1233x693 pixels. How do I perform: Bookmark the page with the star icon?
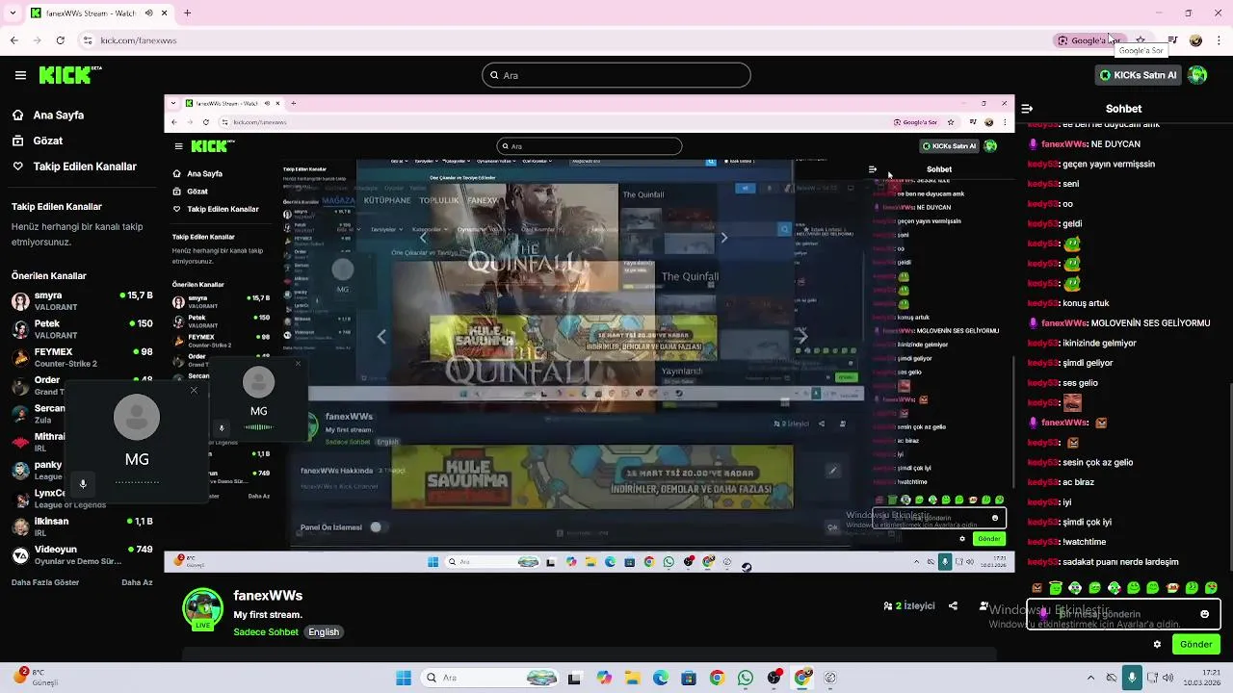[1141, 40]
